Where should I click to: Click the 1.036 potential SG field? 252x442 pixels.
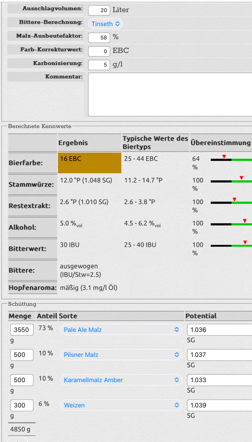click(219, 330)
